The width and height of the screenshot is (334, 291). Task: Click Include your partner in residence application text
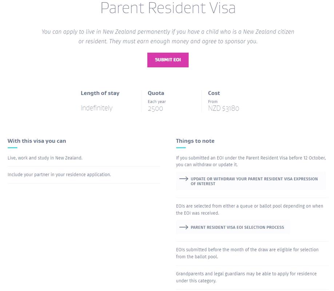pos(59,175)
